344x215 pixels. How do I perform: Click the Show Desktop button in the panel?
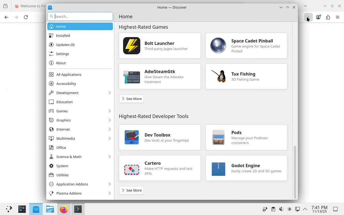335,209
